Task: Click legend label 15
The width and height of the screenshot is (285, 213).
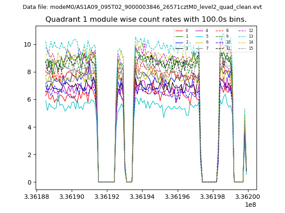Action: [x=251, y=48]
